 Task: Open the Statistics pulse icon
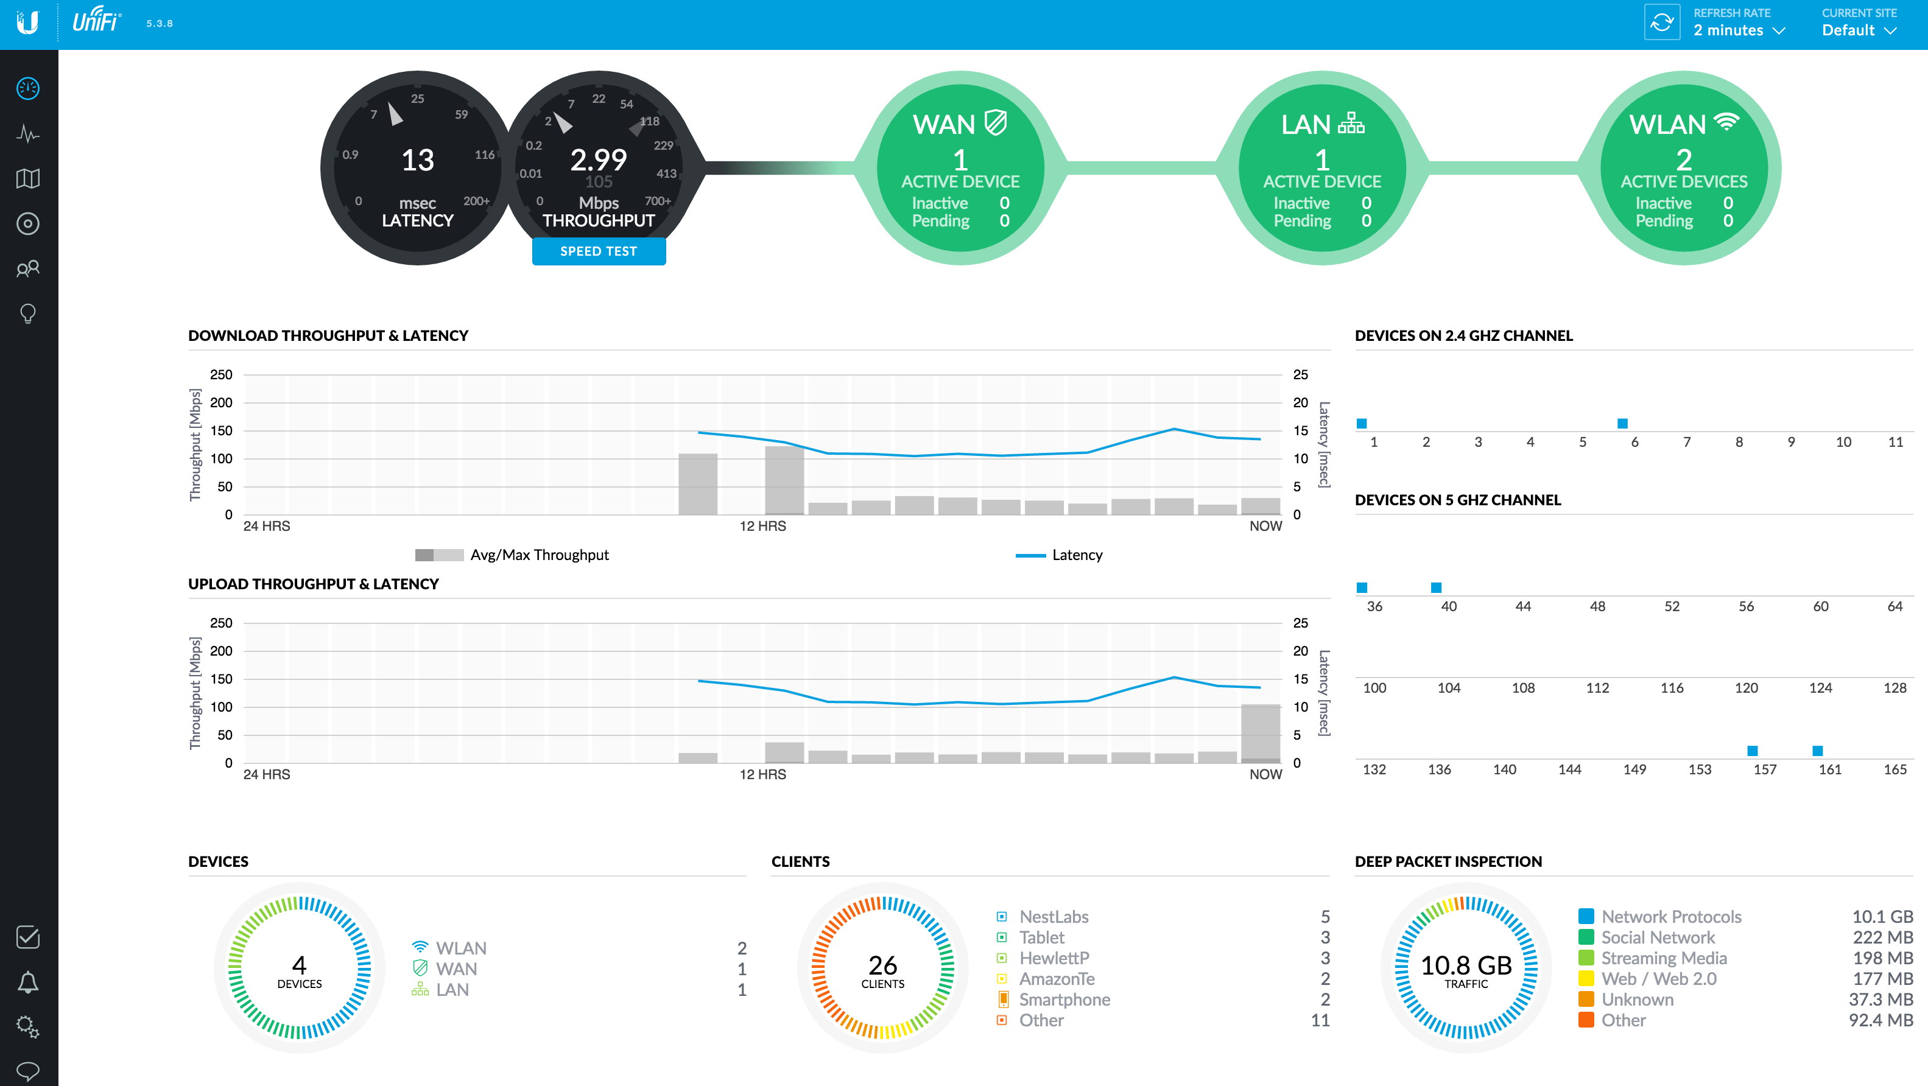click(27, 134)
